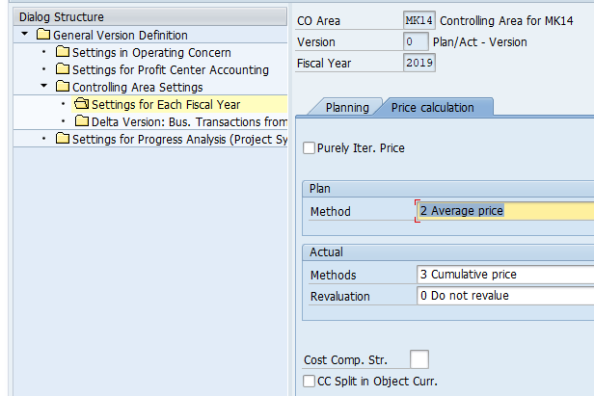Click folder icon for Profit Center Accounting settings
This screenshot has height=396, width=594.
pyautogui.click(x=63, y=69)
